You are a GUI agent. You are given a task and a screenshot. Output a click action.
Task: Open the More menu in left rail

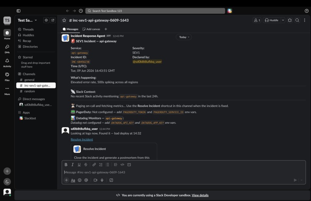click(7, 91)
